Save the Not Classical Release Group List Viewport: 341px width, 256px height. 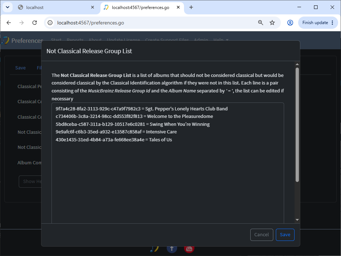[285, 235]
